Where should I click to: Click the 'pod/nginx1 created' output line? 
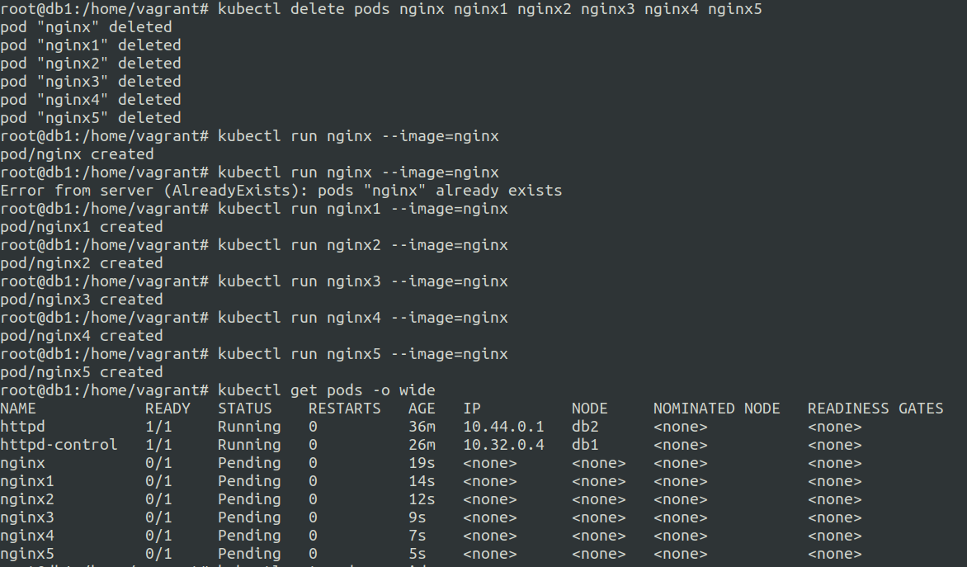click(82, 227)
